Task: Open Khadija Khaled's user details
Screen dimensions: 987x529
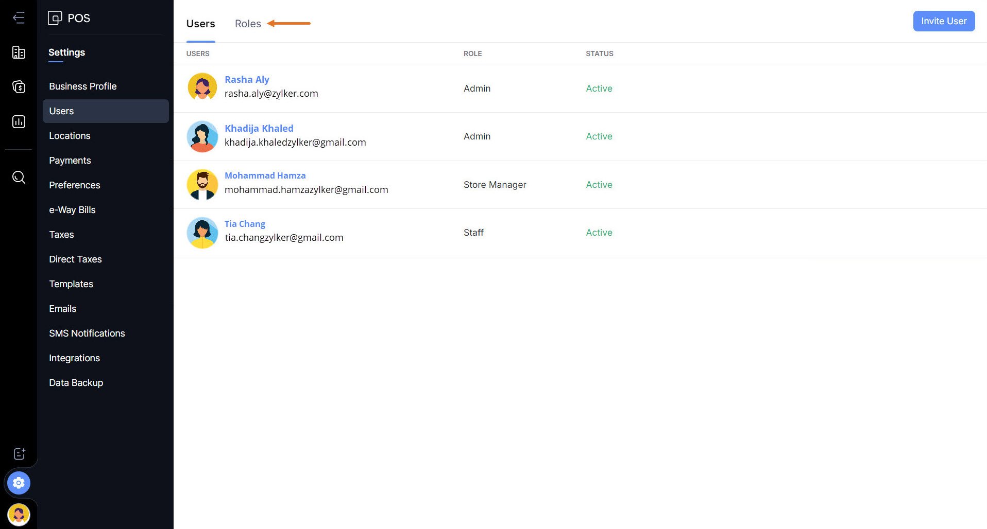Action: [x=259, y=129]
